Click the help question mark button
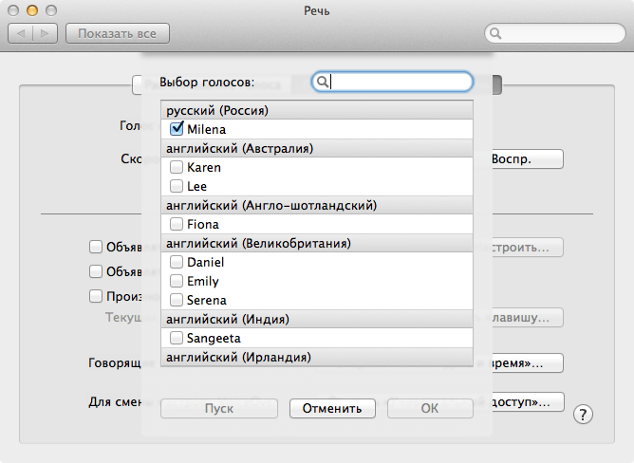 tap(584, 414)
